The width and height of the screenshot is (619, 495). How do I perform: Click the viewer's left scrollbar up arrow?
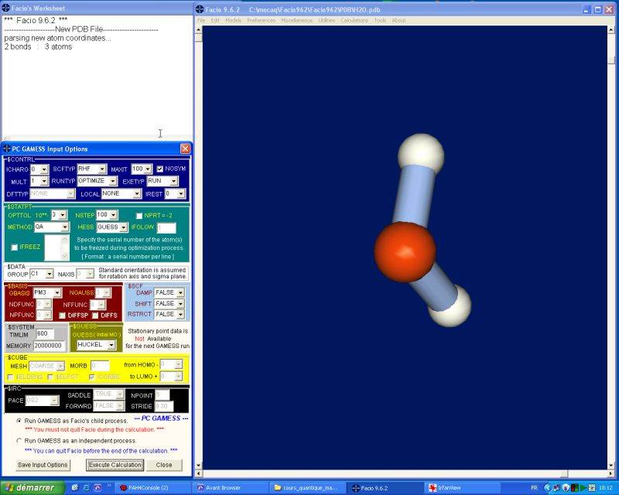coord(199,29)
